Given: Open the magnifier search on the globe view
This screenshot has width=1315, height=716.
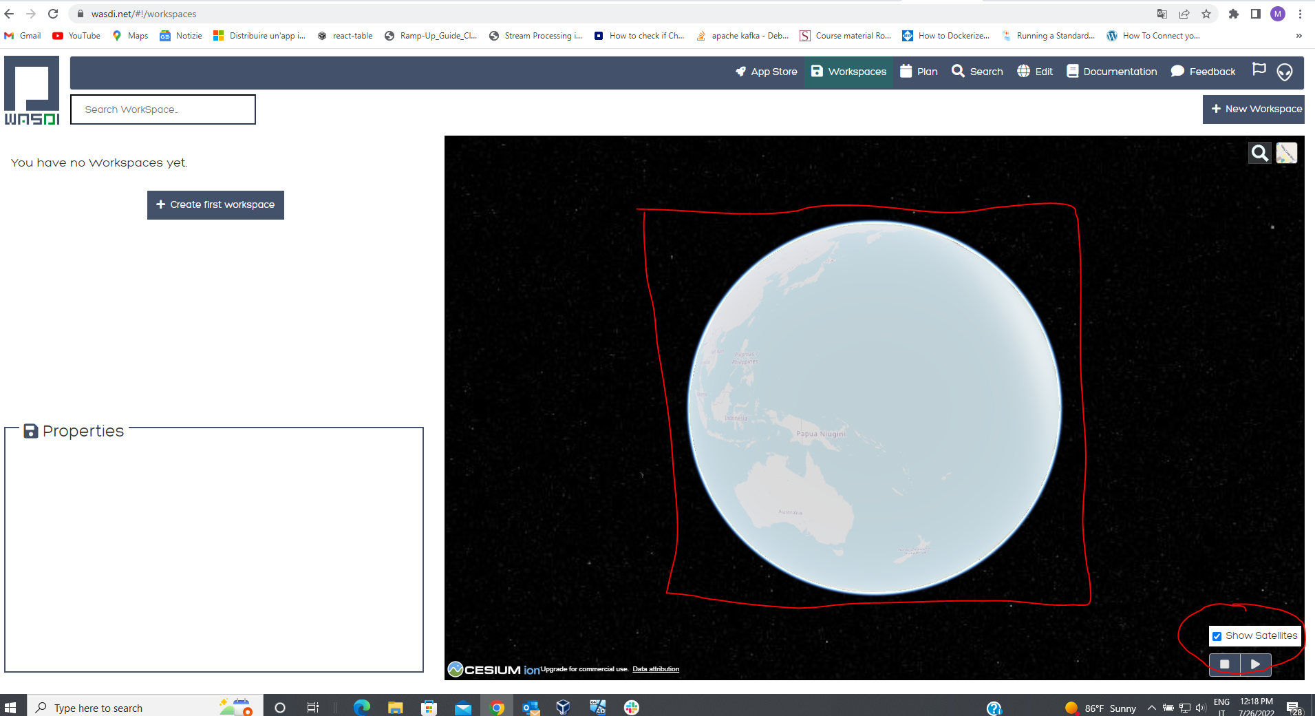Looking at the screenshot, I should pyautogui.click(x=1260, y=153).
